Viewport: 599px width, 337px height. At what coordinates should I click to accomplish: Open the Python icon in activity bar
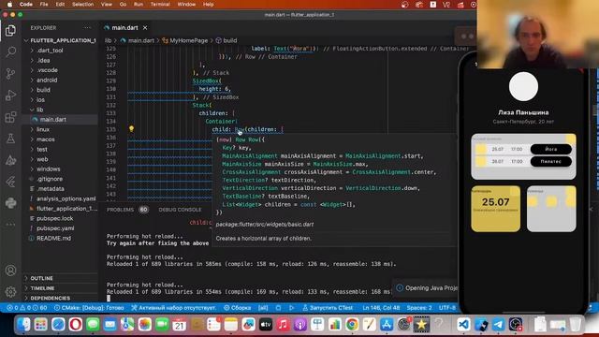tap(10, 203)
